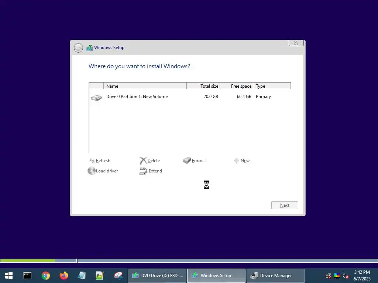Click the colorful display tray icon
The width and height of the screenshot is (378, 283).
337,276
